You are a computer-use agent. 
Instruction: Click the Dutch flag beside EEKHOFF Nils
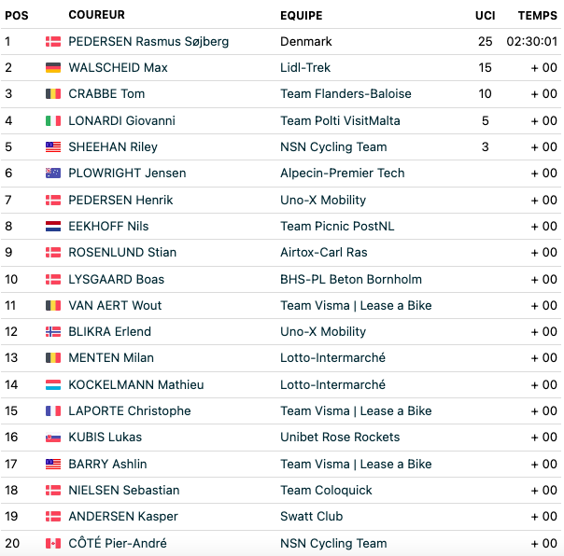[53, 226]
